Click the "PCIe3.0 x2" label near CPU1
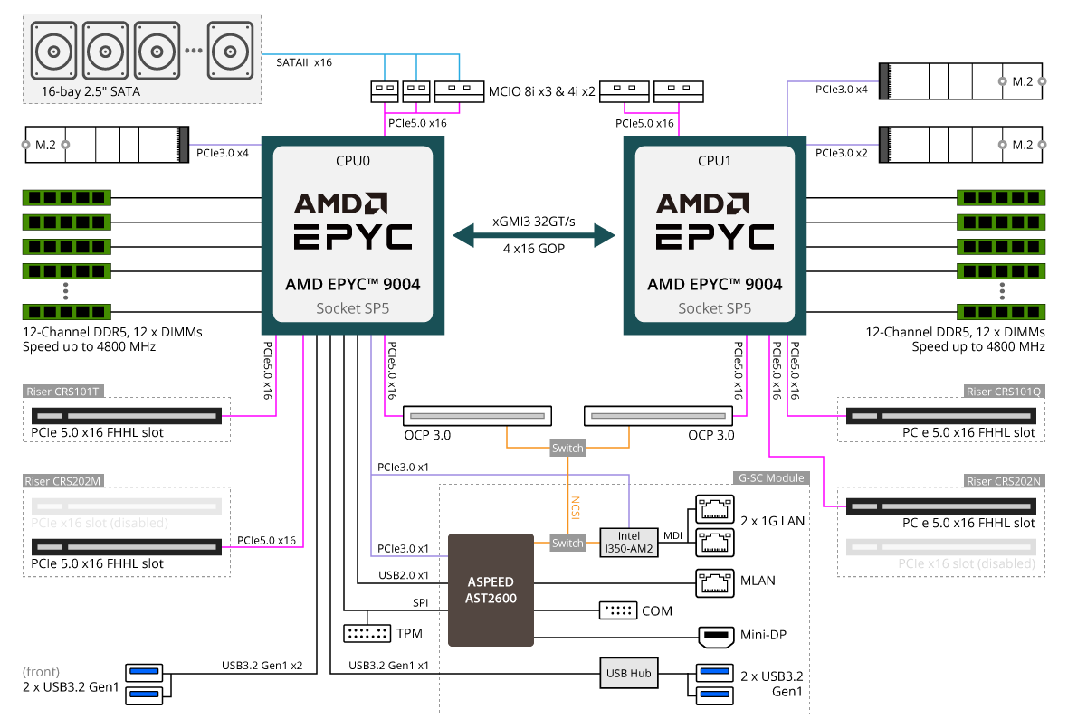Screen dimensions: 1068x728 [842, 153]
